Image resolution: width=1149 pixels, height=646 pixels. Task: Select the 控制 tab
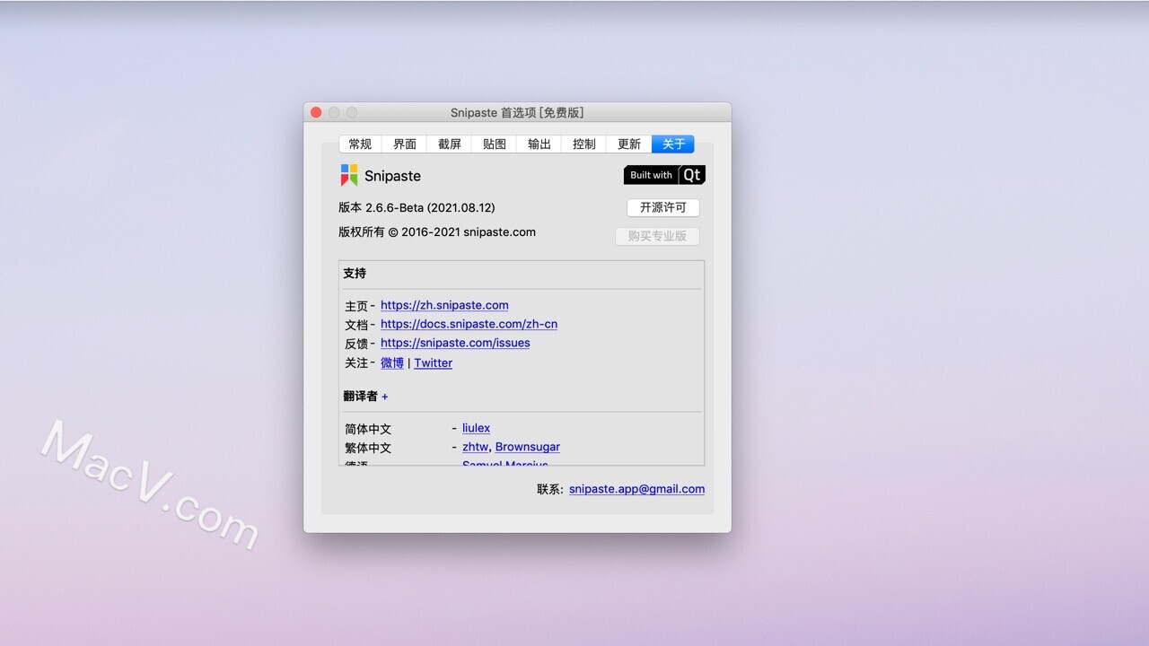tap(583, 144)
